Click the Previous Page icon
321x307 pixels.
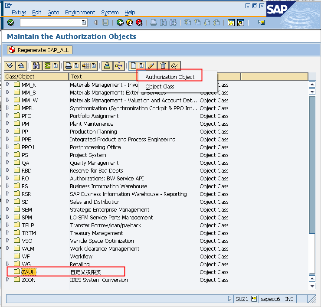pos(197,22)
